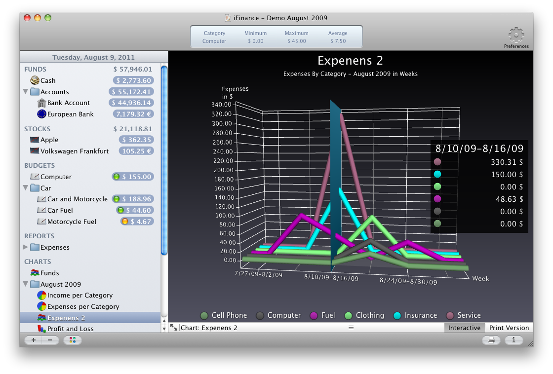Click the '8/10/09-8/16/09' week axis label
553x374 pixels.
331,277
